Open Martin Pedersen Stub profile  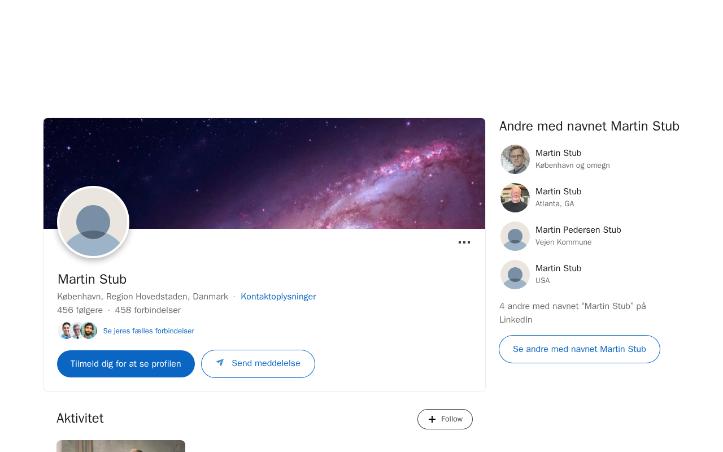pyautogui.click(x=578, y=230)
